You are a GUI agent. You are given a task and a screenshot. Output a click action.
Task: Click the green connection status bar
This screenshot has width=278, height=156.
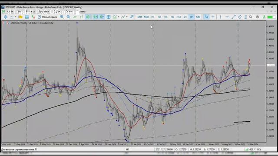point(271,17)
